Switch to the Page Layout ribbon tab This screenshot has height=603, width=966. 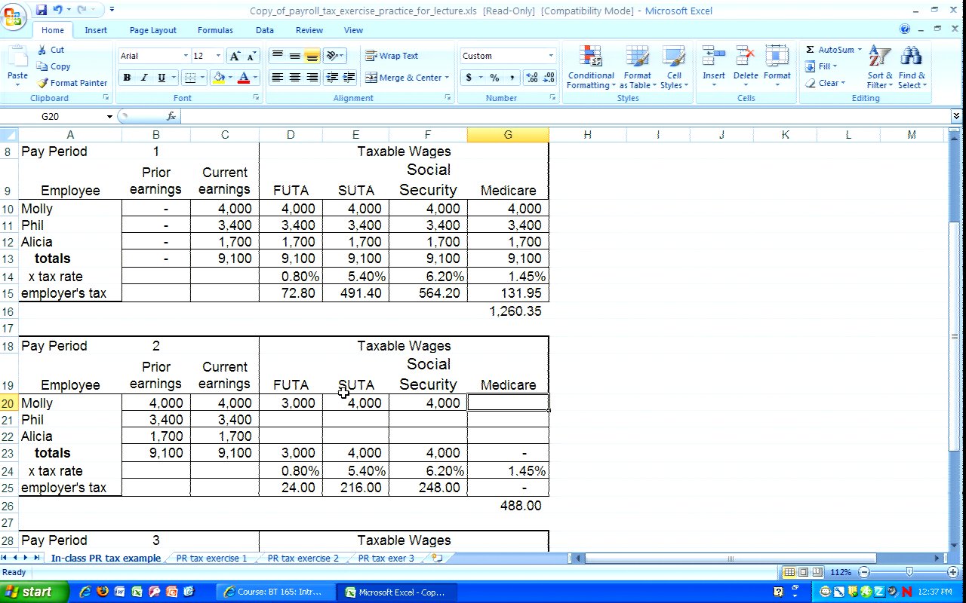[x=152, y=30]
